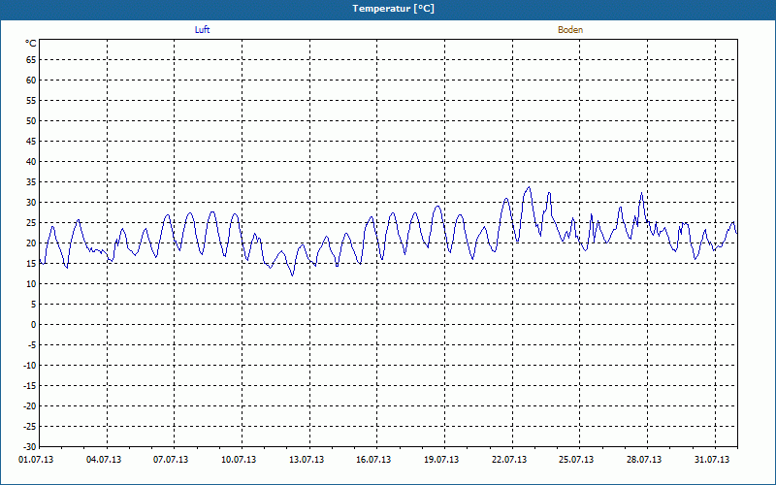Select the 28.07.13 date axis label

(644, 460)
